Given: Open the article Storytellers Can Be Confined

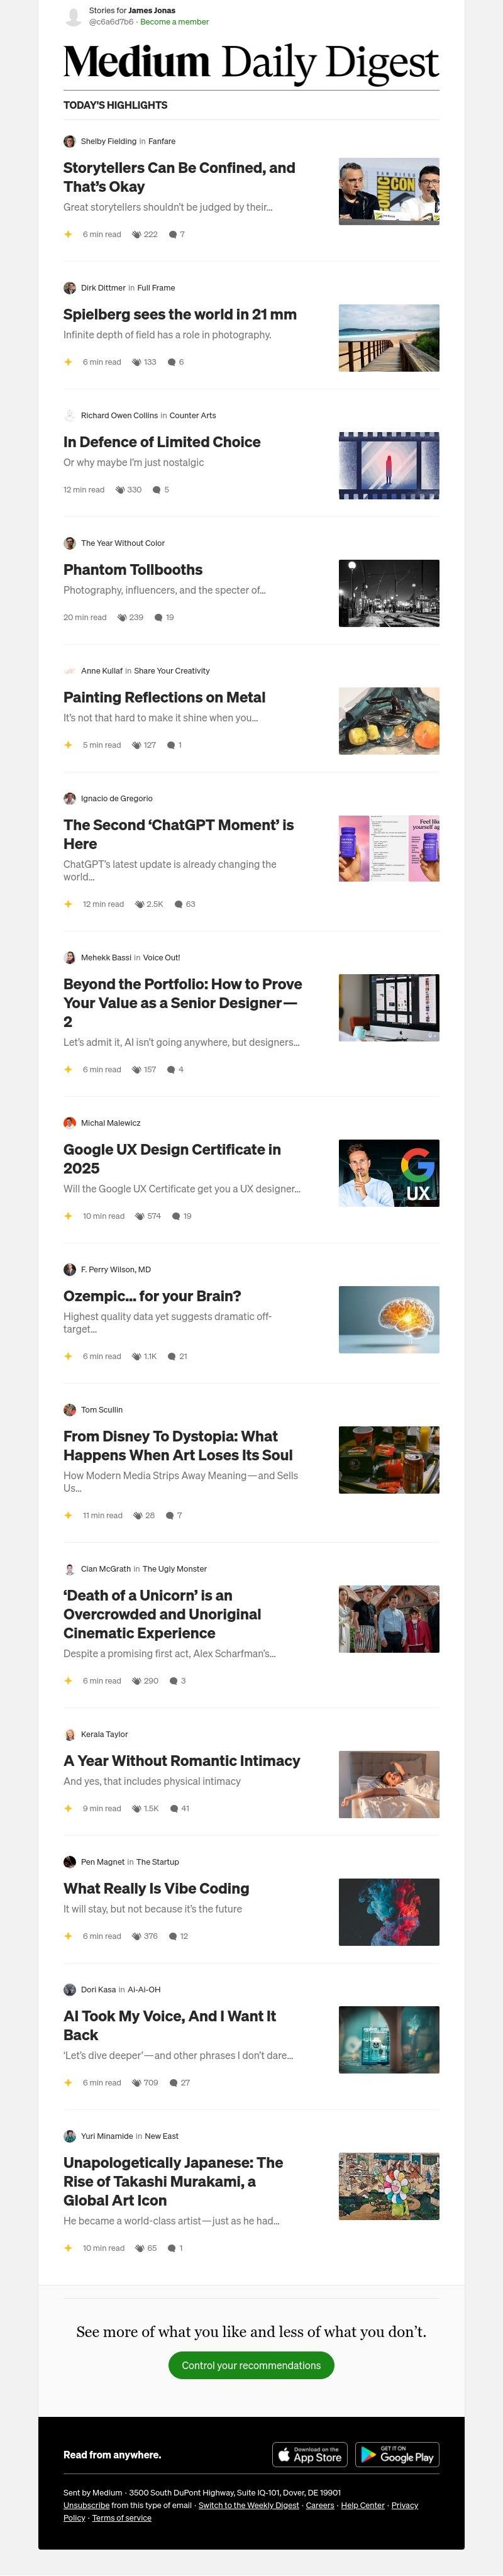Looking at the screenshot, I should tap(179, 177).
